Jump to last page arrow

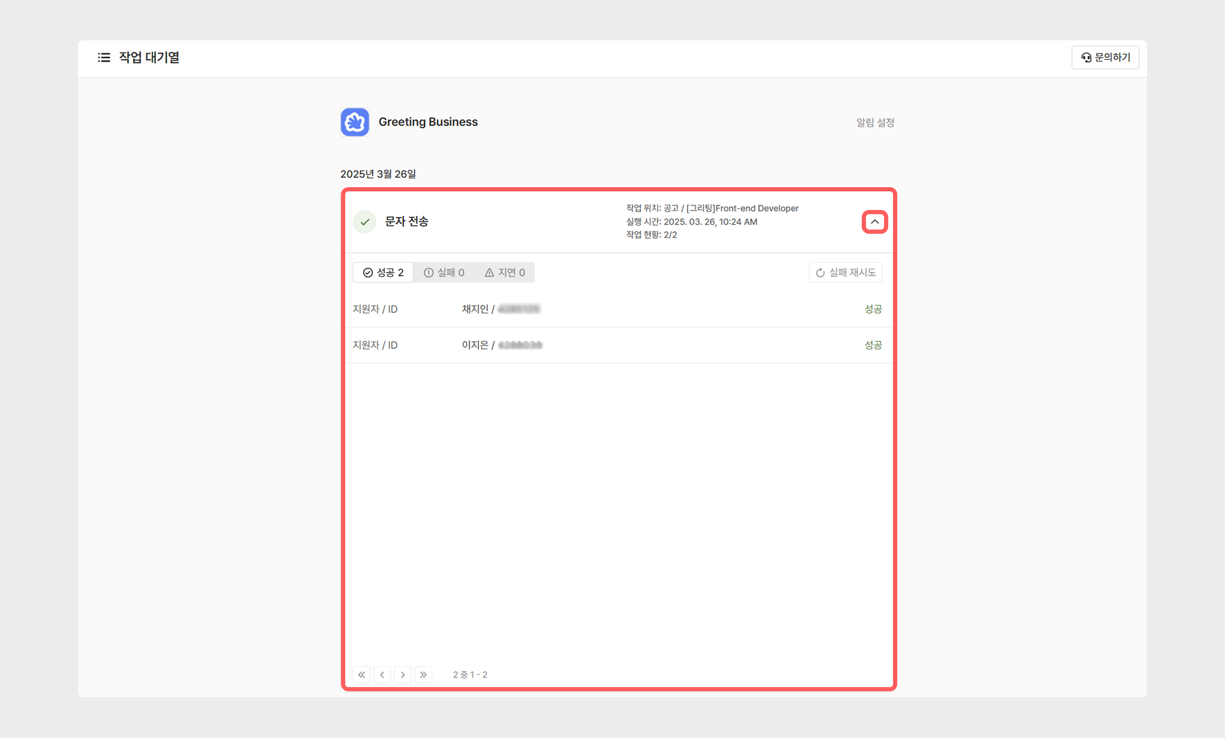[423, 674]
